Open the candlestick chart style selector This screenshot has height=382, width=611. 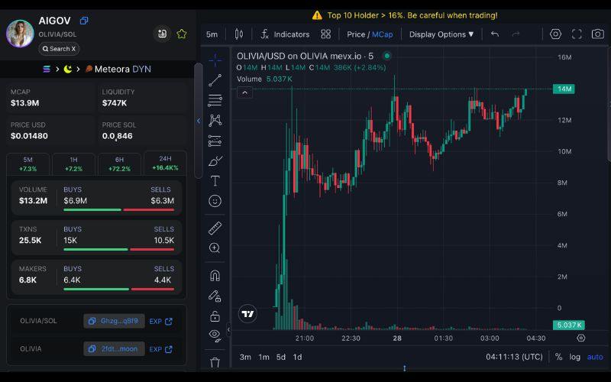coord(239,34)
